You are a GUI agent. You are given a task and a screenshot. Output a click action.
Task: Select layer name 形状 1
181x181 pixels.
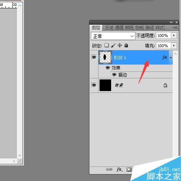[120, 58]
